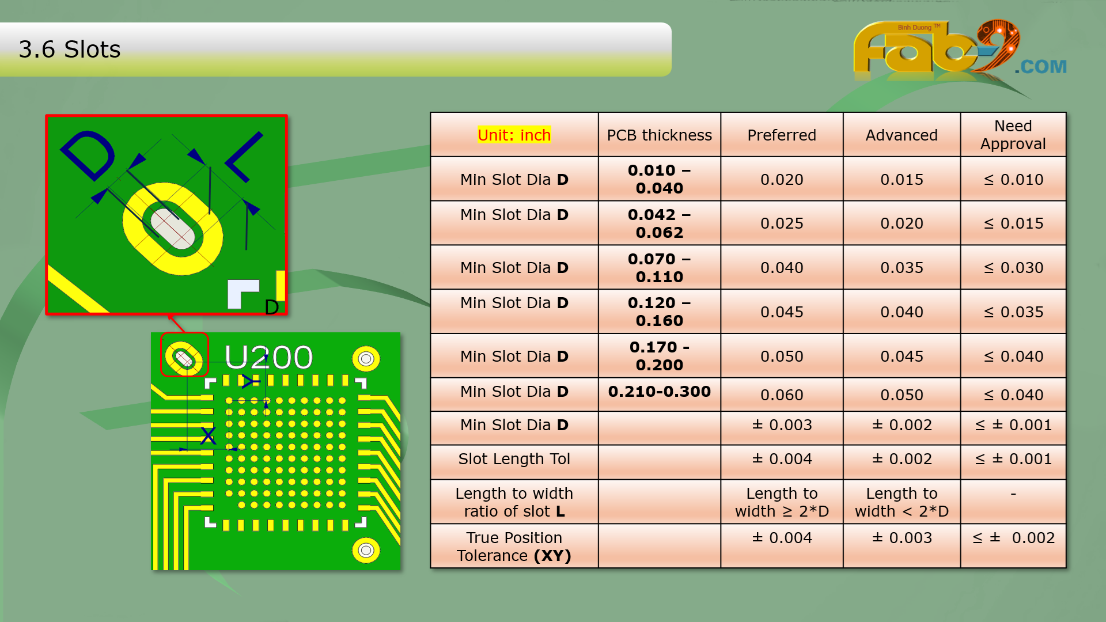Select the "Length to width ≥ 2*D" cell
Image resolution: width=1106 pixels, height=622 pixels.
(x=781, y=502)
